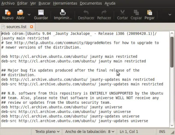Show more toolbar items chevron
Image resolution: width=175 pixels, height=135 pixels.
pyautogui.click(x=170, y=15)
